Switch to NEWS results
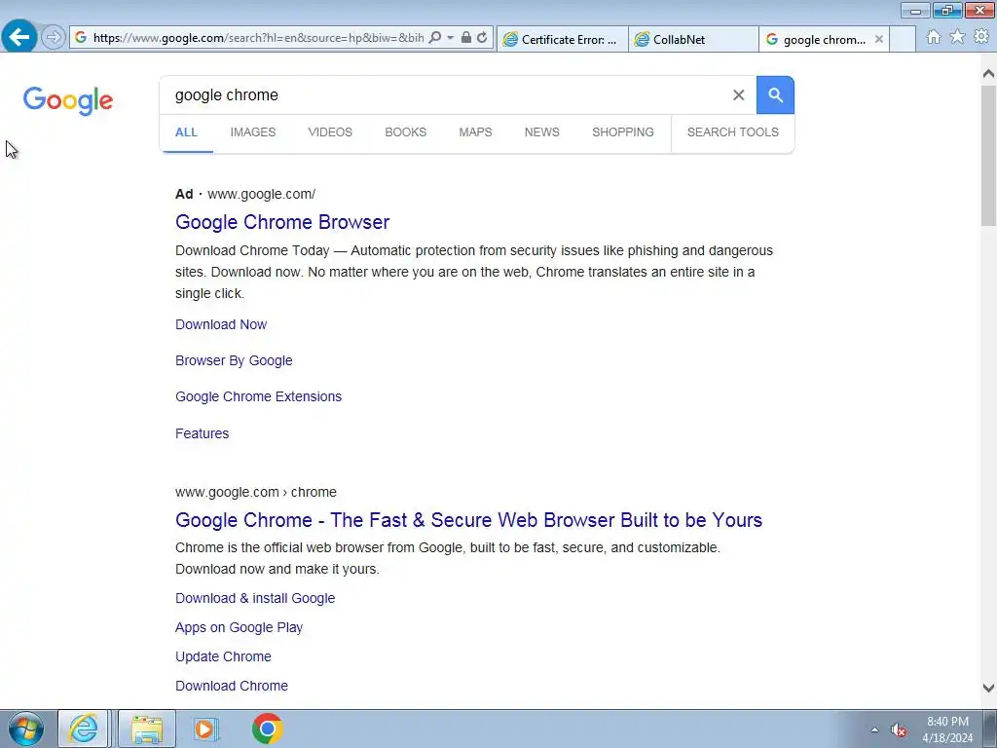 point(541,132)
